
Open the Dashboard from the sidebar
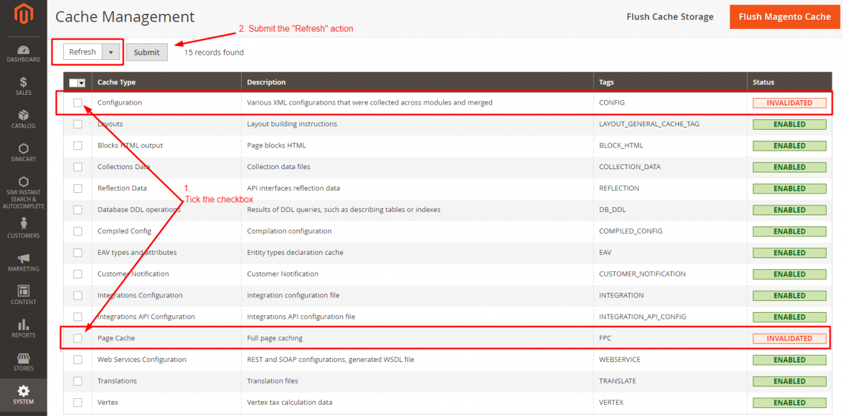(x=23, y=53)
